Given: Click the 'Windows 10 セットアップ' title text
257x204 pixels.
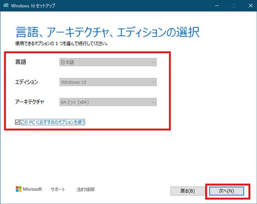Looking at the screenshot, I should 33,6.
